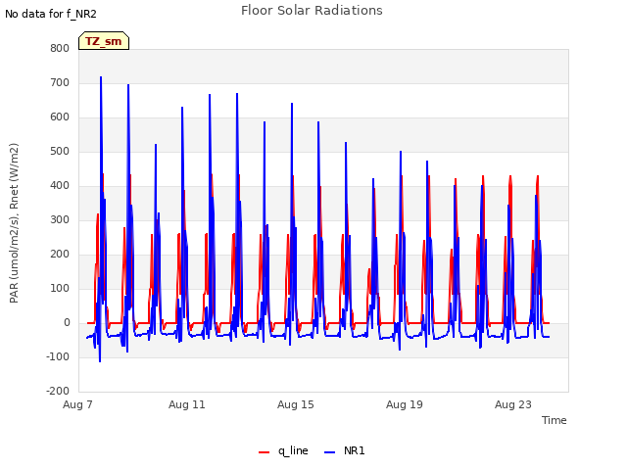The width and height of the screenshot is (627, 470).
Task: Click the 'No data for f_NR2' message
Action: (51, 14)
